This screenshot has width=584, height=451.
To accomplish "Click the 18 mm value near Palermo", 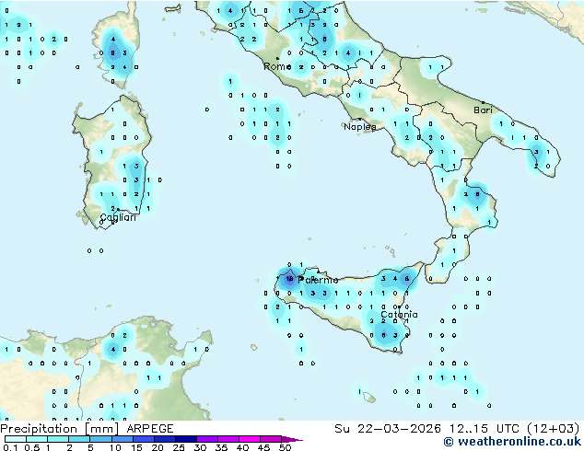I will click(289, 278).
